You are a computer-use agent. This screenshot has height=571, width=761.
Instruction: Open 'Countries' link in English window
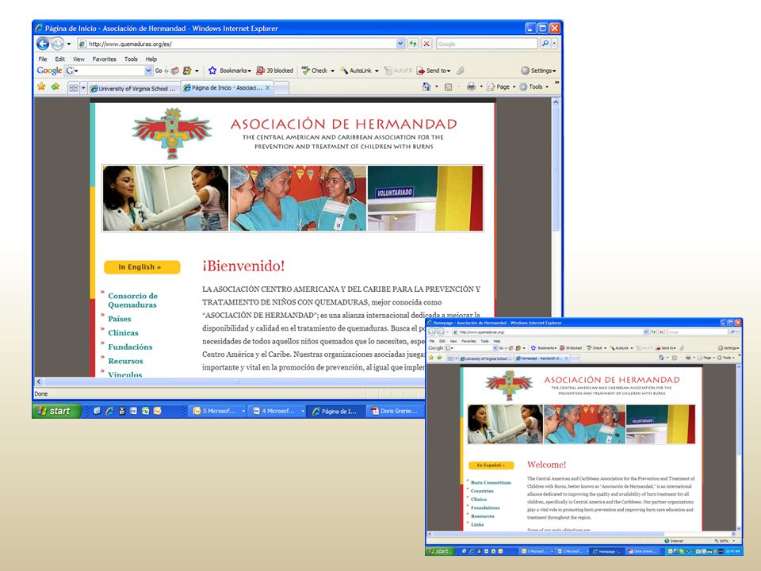(x=482, y=491)
